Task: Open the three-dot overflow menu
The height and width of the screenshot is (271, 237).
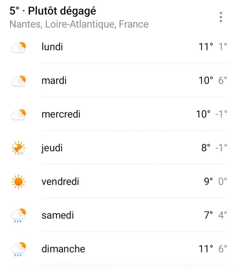Action: coord(221,17)
